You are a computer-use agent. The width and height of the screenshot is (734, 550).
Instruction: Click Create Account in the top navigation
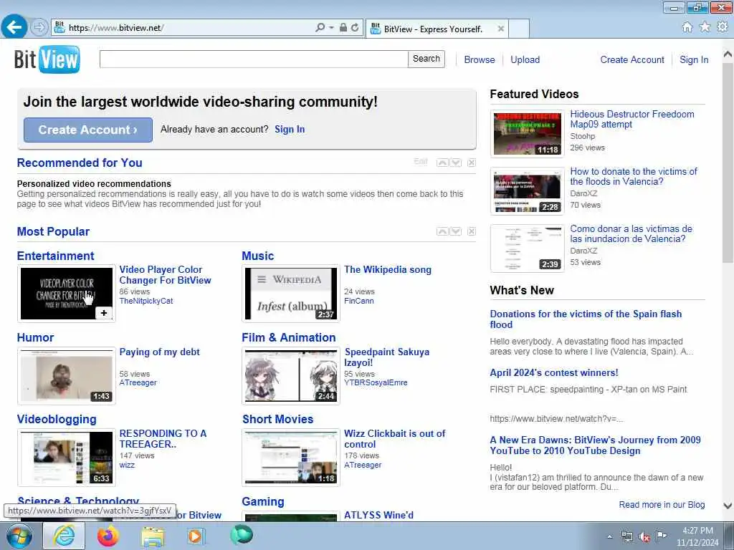tap(632, 60)
